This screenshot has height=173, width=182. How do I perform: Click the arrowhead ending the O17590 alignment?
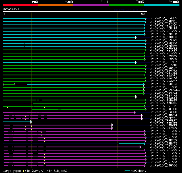(x=112, y=128)
